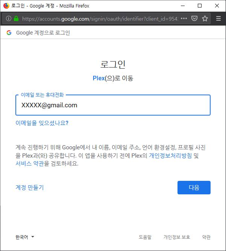This screenshot has width=226, height=251.
Task: Click the Plex app link
Action: point(99,78)
